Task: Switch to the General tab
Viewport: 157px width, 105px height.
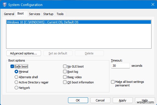Action: click(9, 14)
